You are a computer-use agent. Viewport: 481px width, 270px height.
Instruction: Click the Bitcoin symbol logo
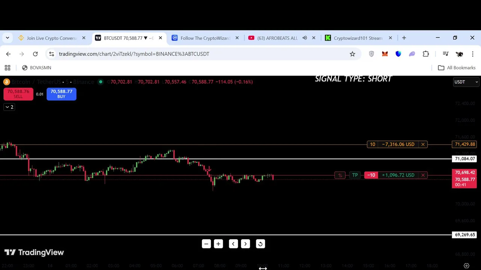click(x=6, y=82)
